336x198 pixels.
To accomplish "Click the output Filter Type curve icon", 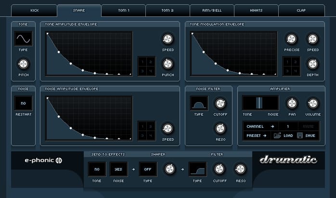I will [x=198, y=169].
